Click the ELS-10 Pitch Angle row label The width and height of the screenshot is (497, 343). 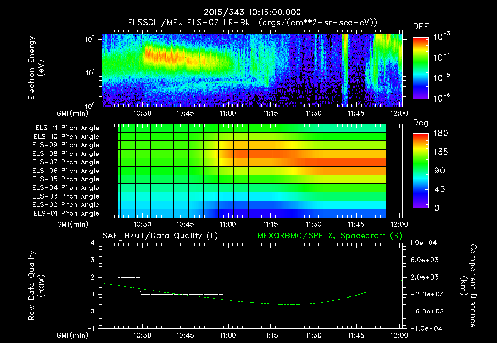[x=66, y=137]
